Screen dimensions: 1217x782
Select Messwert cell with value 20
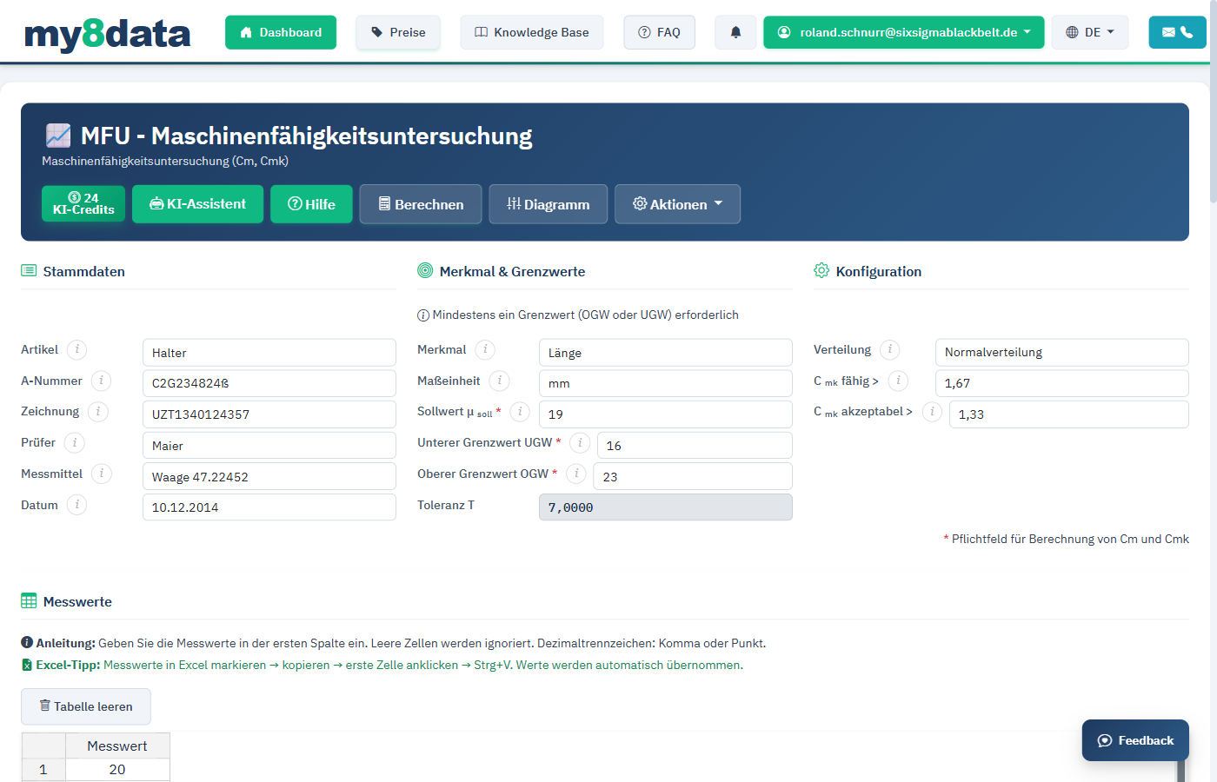click(117, 769)
